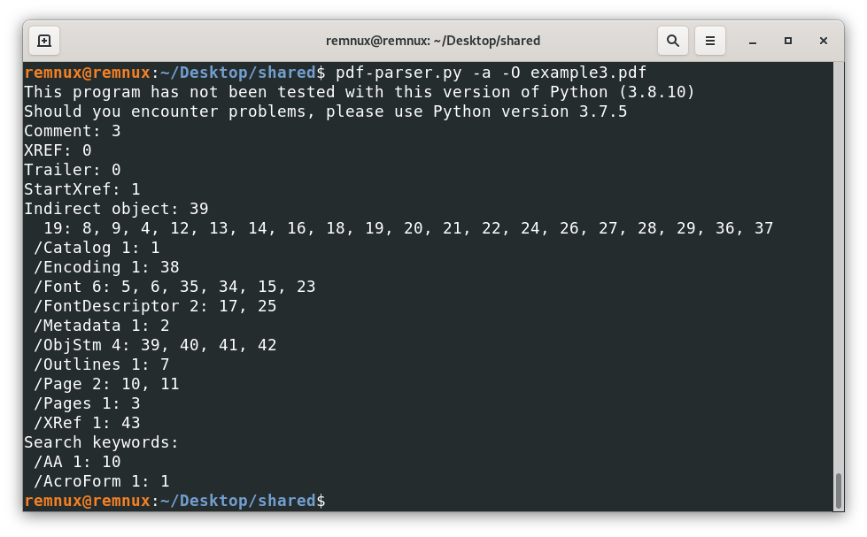Viewport: 867px width, 537px height.
Task: Click the /Catalog output line
Action: point(97,248)
